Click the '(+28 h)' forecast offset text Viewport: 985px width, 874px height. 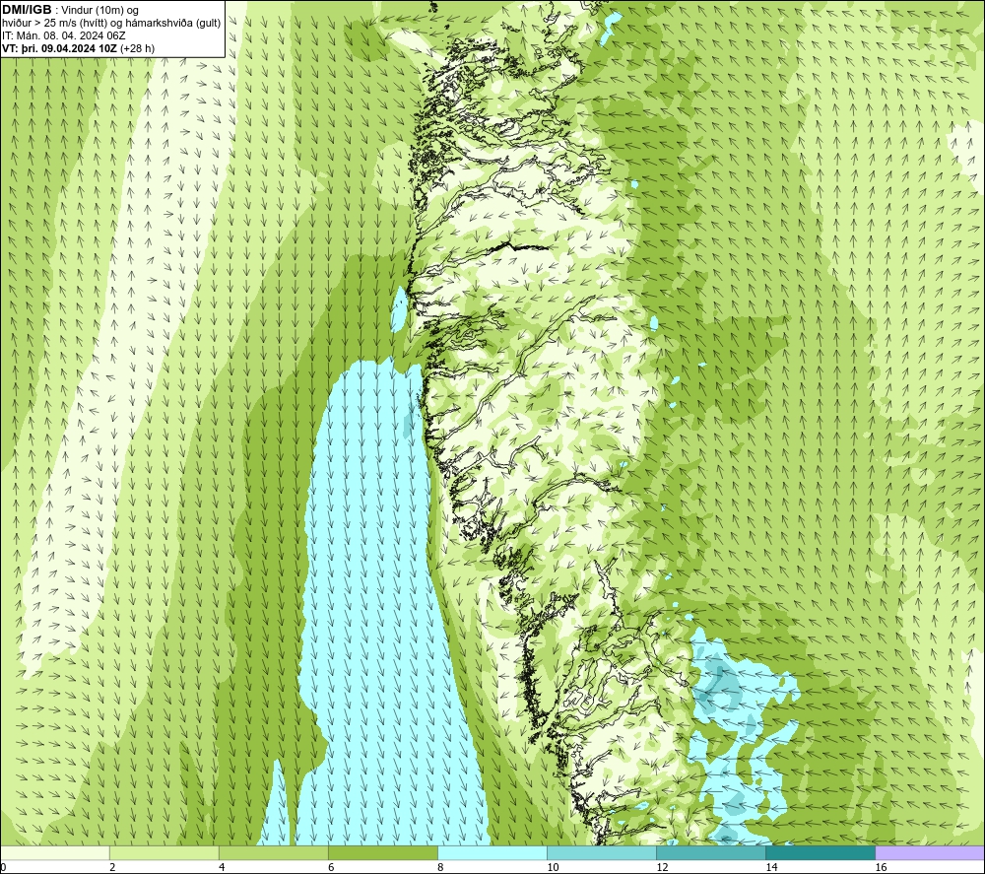pyautogui.click(x=137, y=48)
